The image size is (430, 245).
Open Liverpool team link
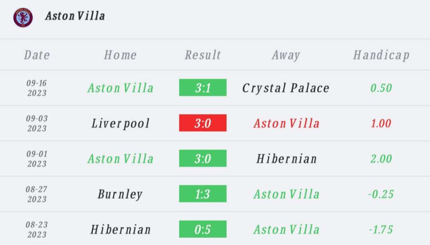click(x=121, y=123)
